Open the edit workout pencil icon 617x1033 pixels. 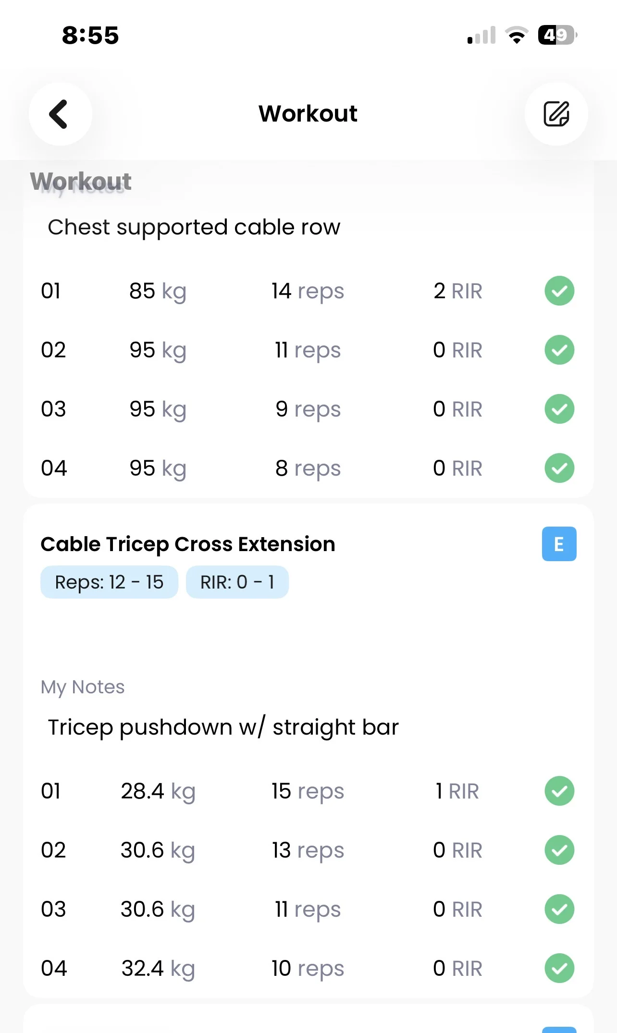[x=556, y=114]
